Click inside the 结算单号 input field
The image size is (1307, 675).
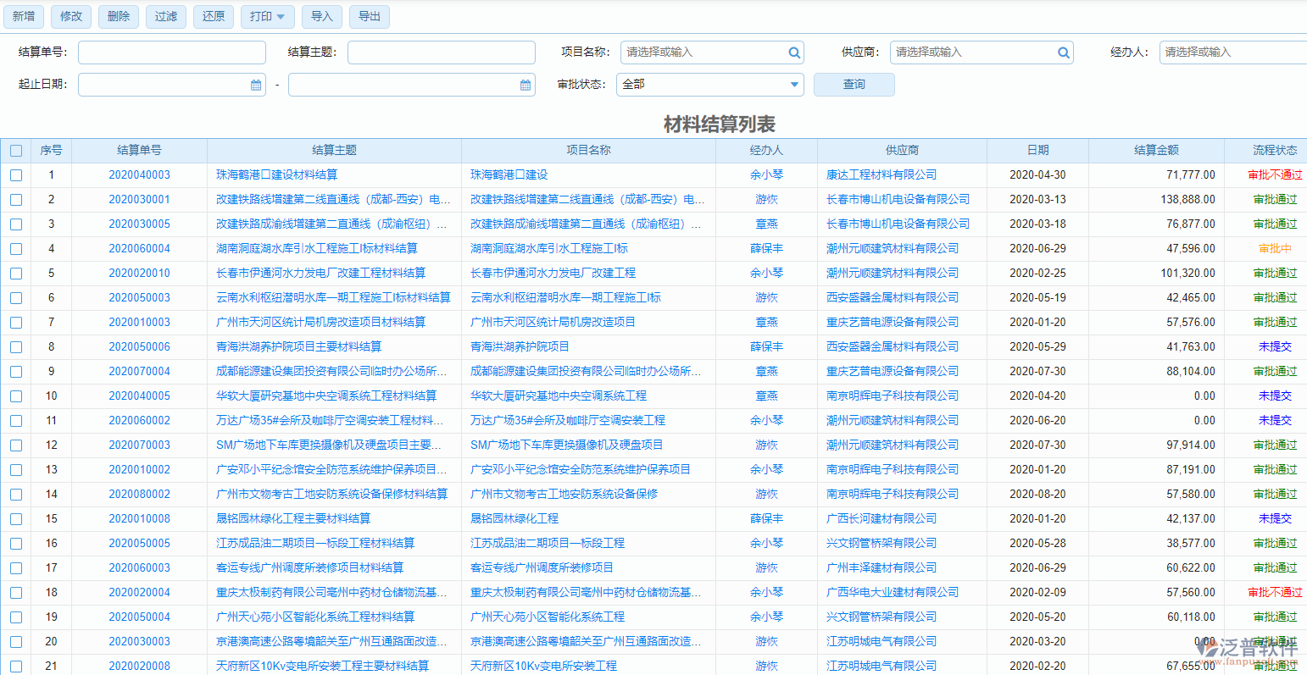pos(171,52)
